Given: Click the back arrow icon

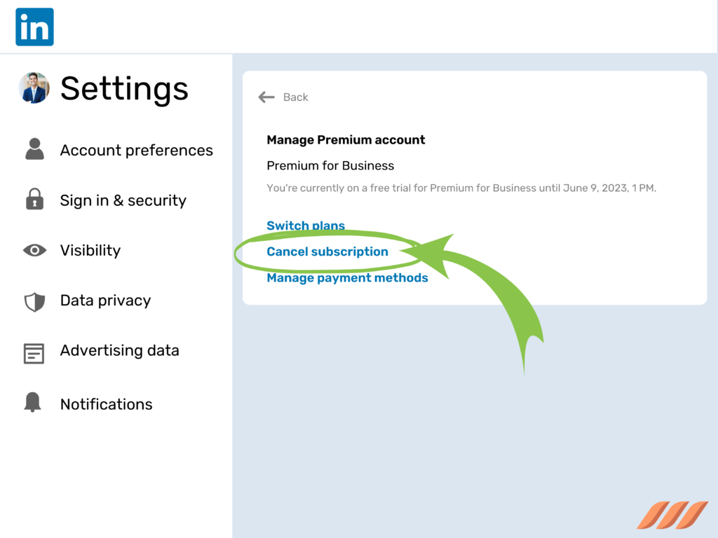Looking at the screenshot, I should (266, 97).
